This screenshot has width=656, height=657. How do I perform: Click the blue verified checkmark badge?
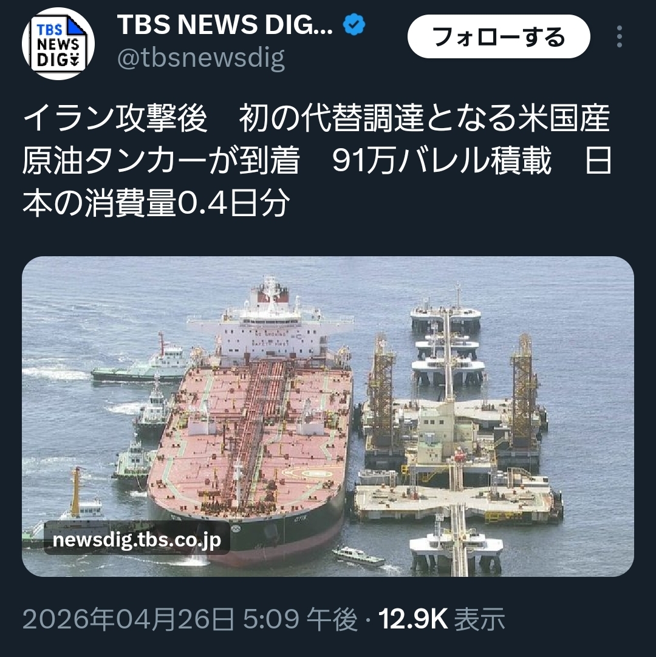click(x=354, y=24)
